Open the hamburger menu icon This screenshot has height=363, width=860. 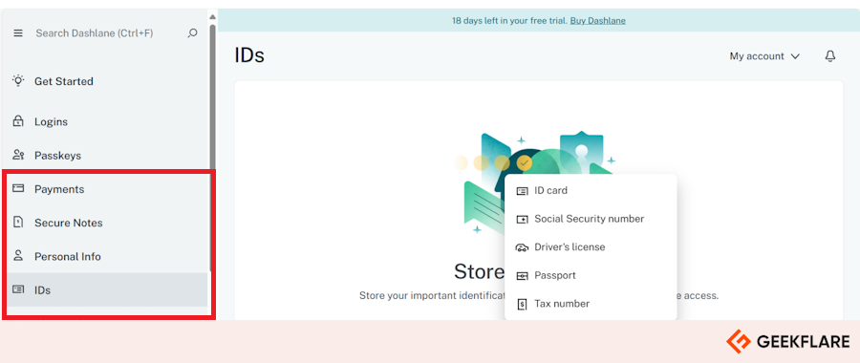pyautogui.click(x=18, y=33)
